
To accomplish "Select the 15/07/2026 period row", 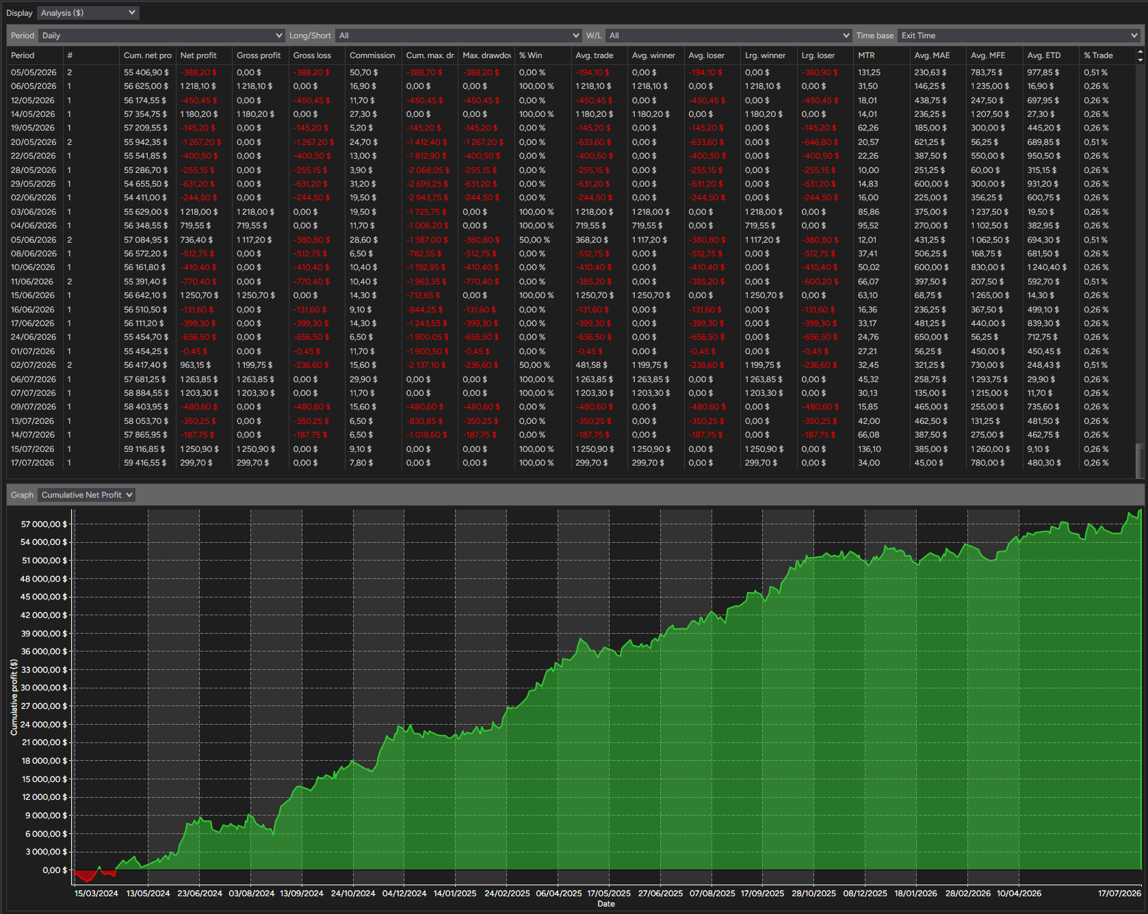I will (571, 449).
